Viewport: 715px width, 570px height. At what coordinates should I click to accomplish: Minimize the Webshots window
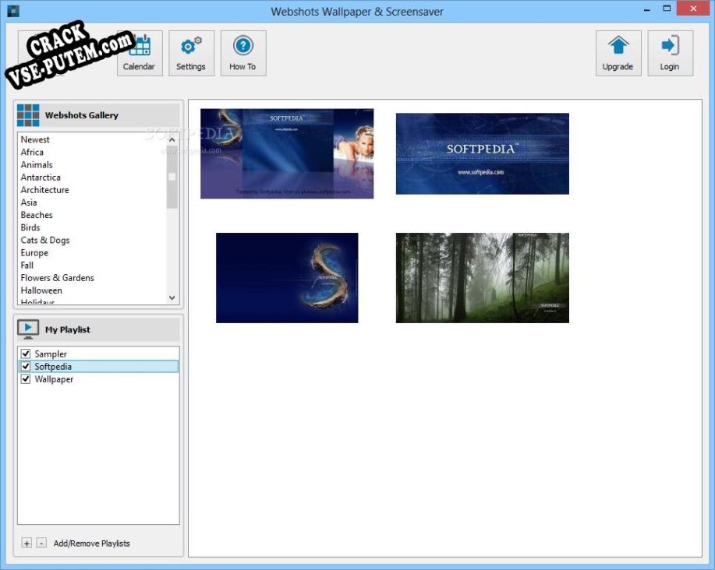(x=646, y=9)
